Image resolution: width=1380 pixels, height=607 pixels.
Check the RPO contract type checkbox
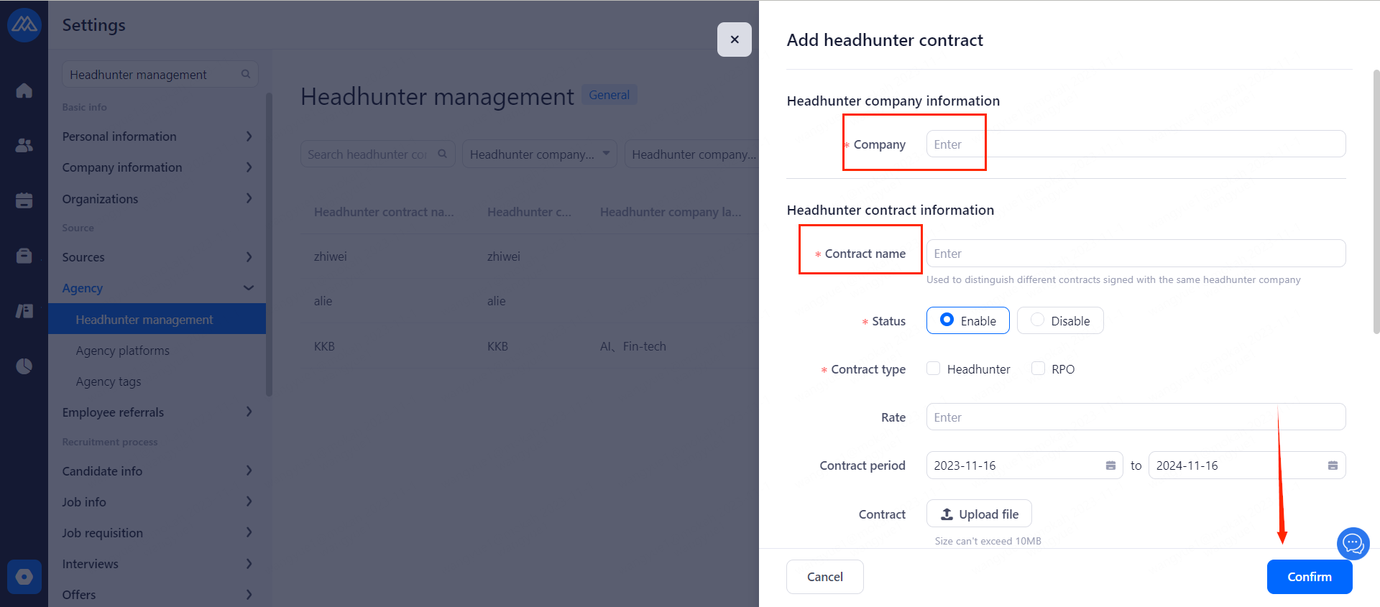[1038, 369]
